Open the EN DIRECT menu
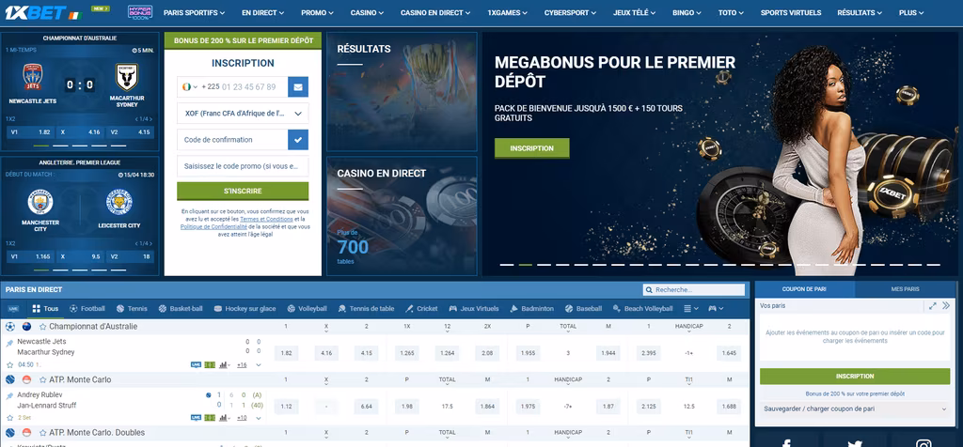 pyautogui.click(x=263, y=12)
